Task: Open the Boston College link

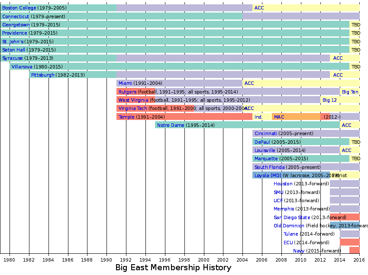Action: [x=19, y=8]
